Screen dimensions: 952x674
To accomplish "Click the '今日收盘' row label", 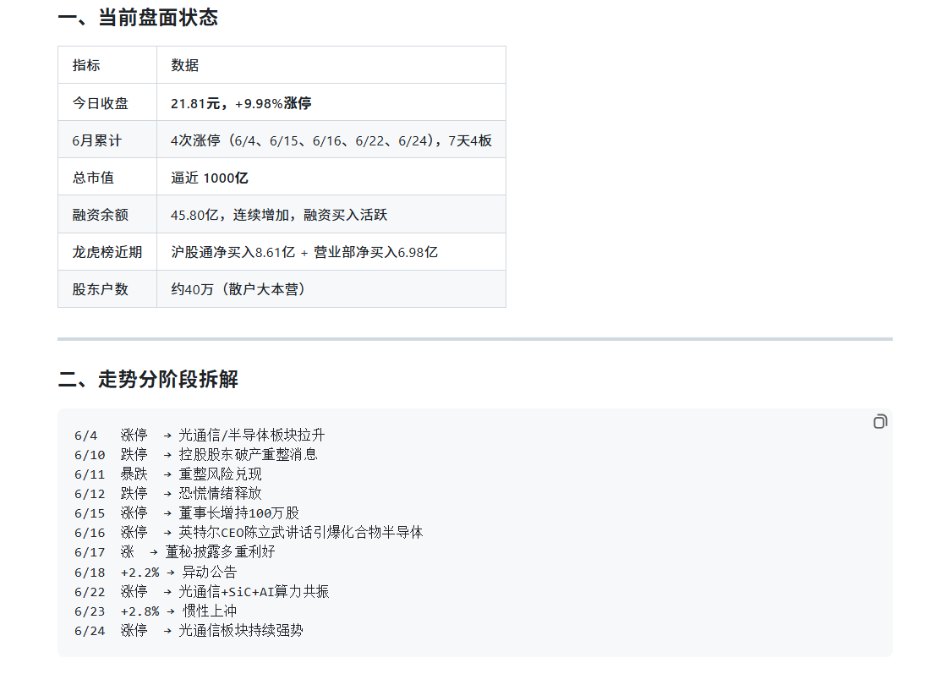I will click(x=100, y=103).
